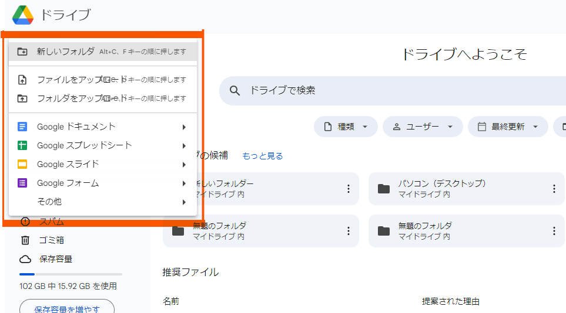
Task: Select Google スライド entry
Action: pos(103,164)
